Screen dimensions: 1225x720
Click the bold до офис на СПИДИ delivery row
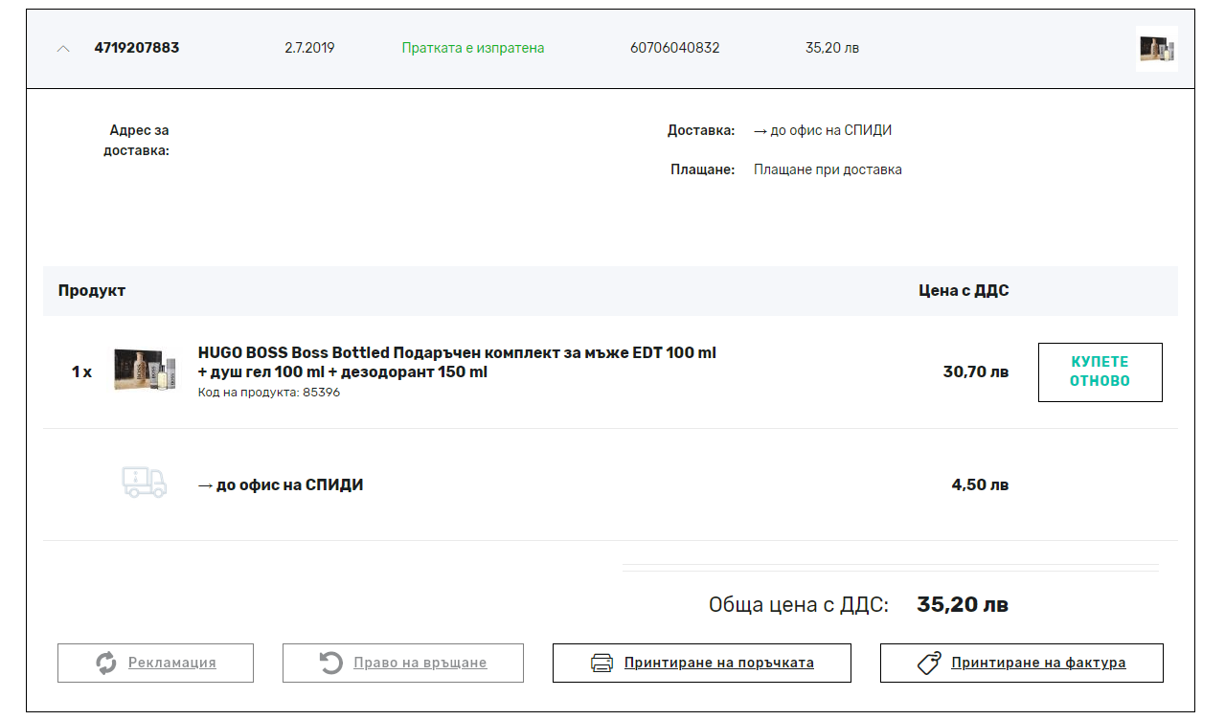click(280, 484)
